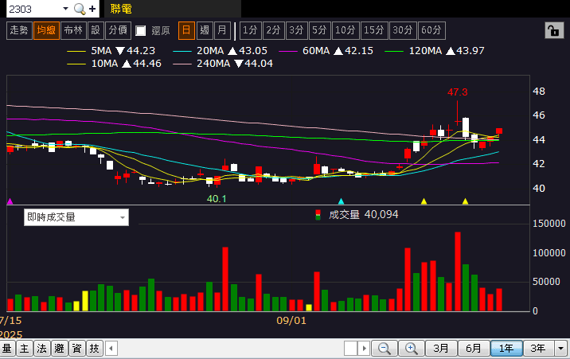Image resolution: width=570 pixels, height=359 pixels.
Task: Click the 量 volume indicator button
Action: 6,349
